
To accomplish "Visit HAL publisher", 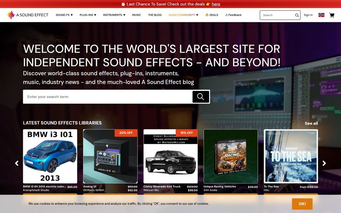I will pyautogui.click(x=266, y=190).
